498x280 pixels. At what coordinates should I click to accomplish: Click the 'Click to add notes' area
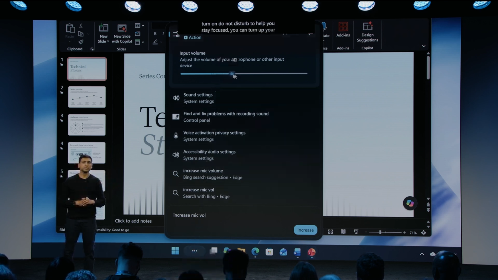tap(133, 221)
